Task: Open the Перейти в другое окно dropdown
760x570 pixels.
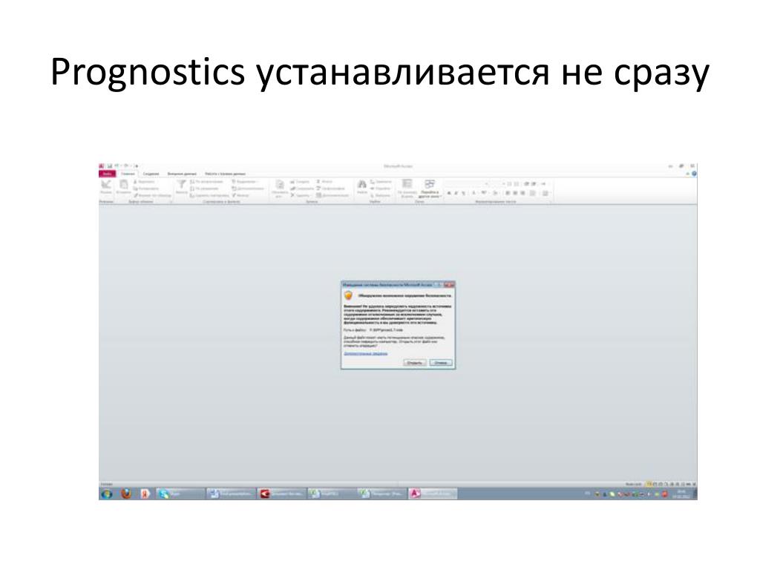Action: click(x=430, y=189)
